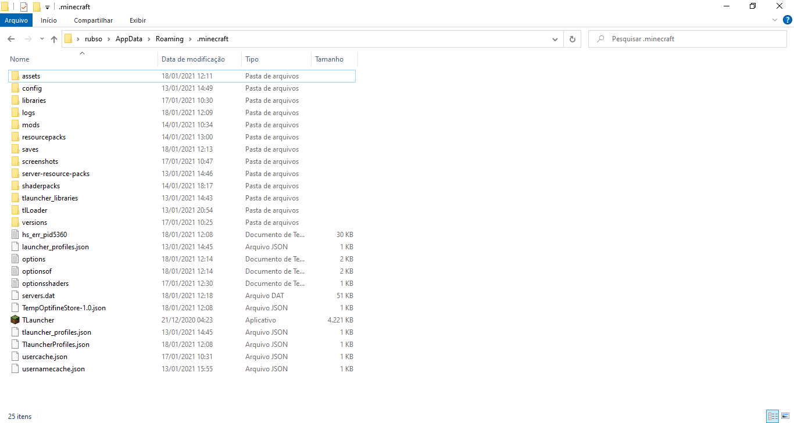794x423 pixels.
Task: Click the folder icon beside libraries
Action: tap(15, 101)
